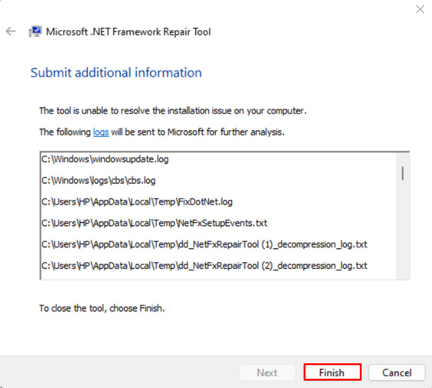Go back with the left arrow icon
Viewport: 432px width, 388px height.
[x=10, y=31]
